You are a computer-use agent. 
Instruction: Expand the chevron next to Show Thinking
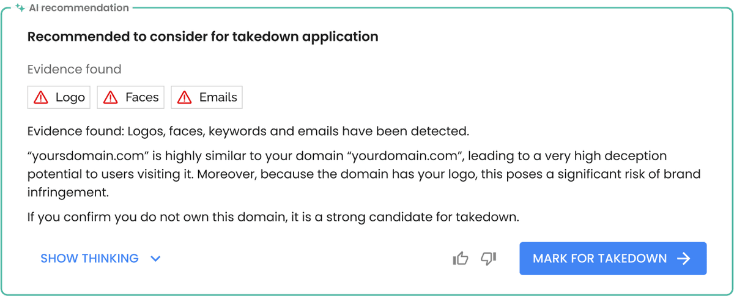(155, 259)
